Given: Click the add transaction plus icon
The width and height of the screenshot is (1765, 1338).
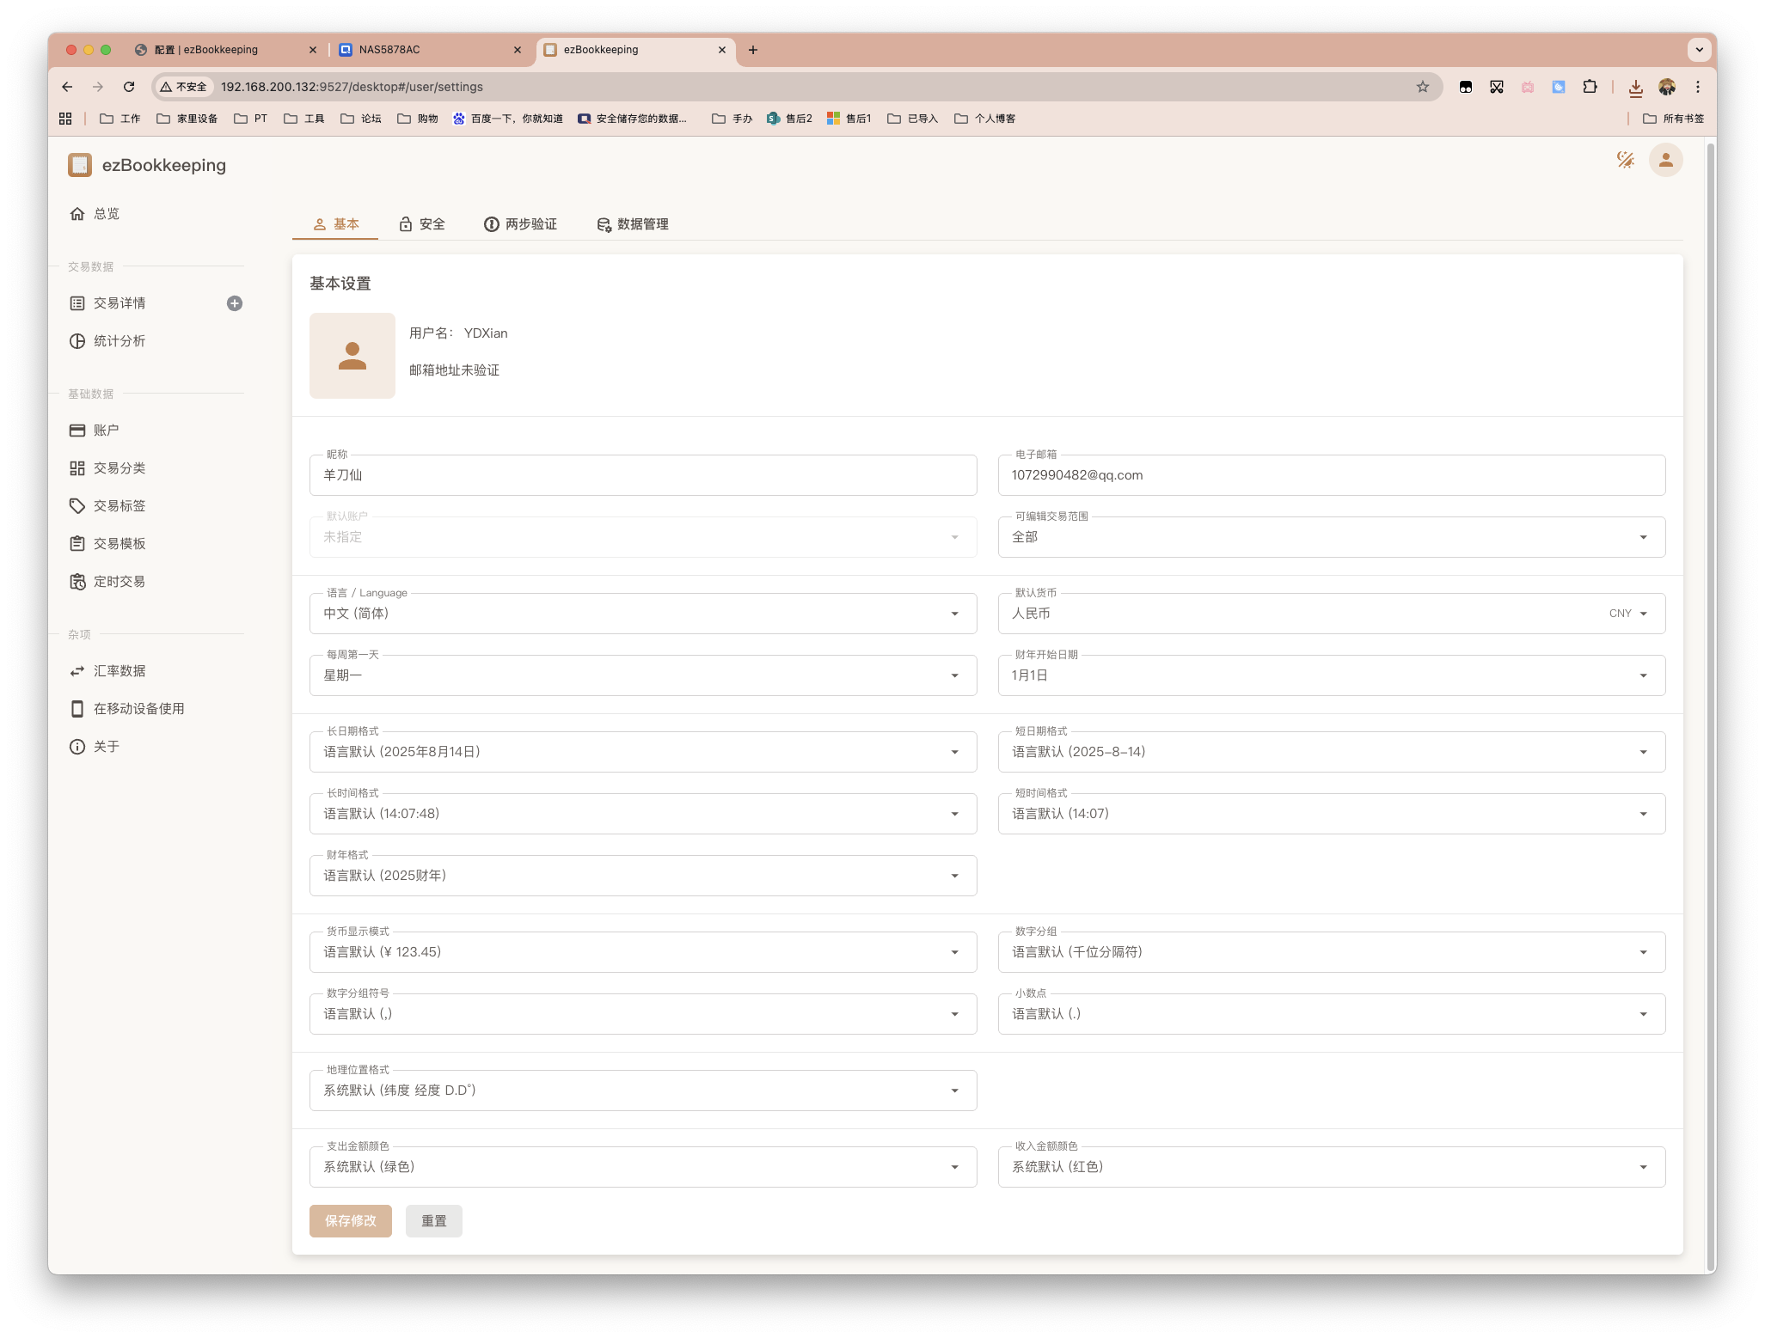Looking at the screenshot, I should point(235,303).
